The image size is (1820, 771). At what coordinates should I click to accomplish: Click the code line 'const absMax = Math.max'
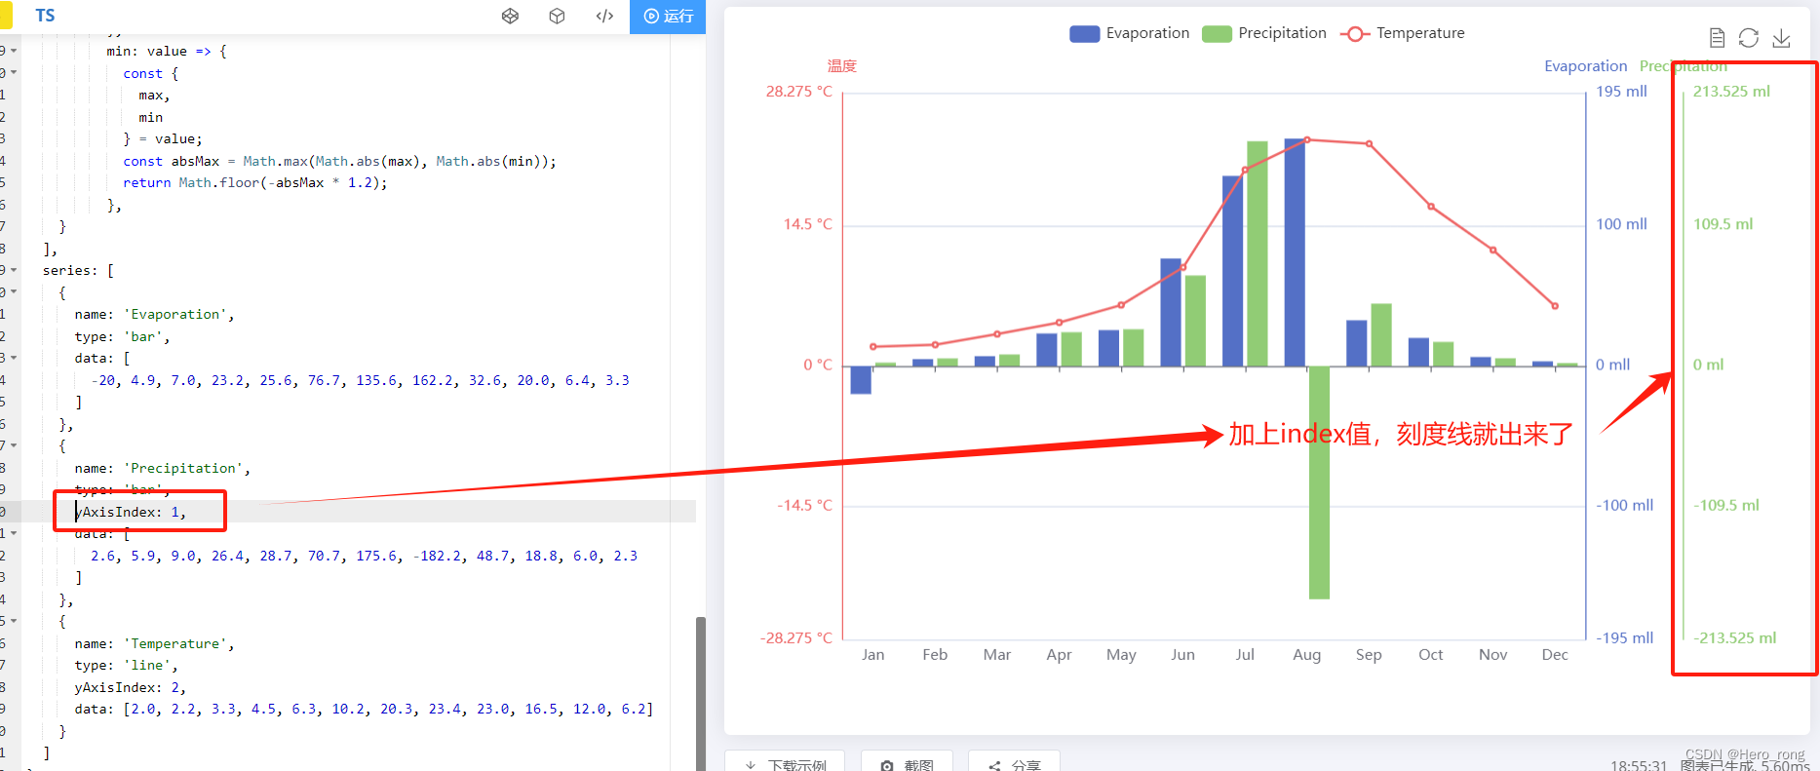[339, 161]
